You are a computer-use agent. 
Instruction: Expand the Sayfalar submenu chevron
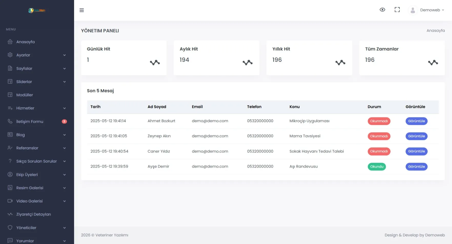click(x=64, y=68)
